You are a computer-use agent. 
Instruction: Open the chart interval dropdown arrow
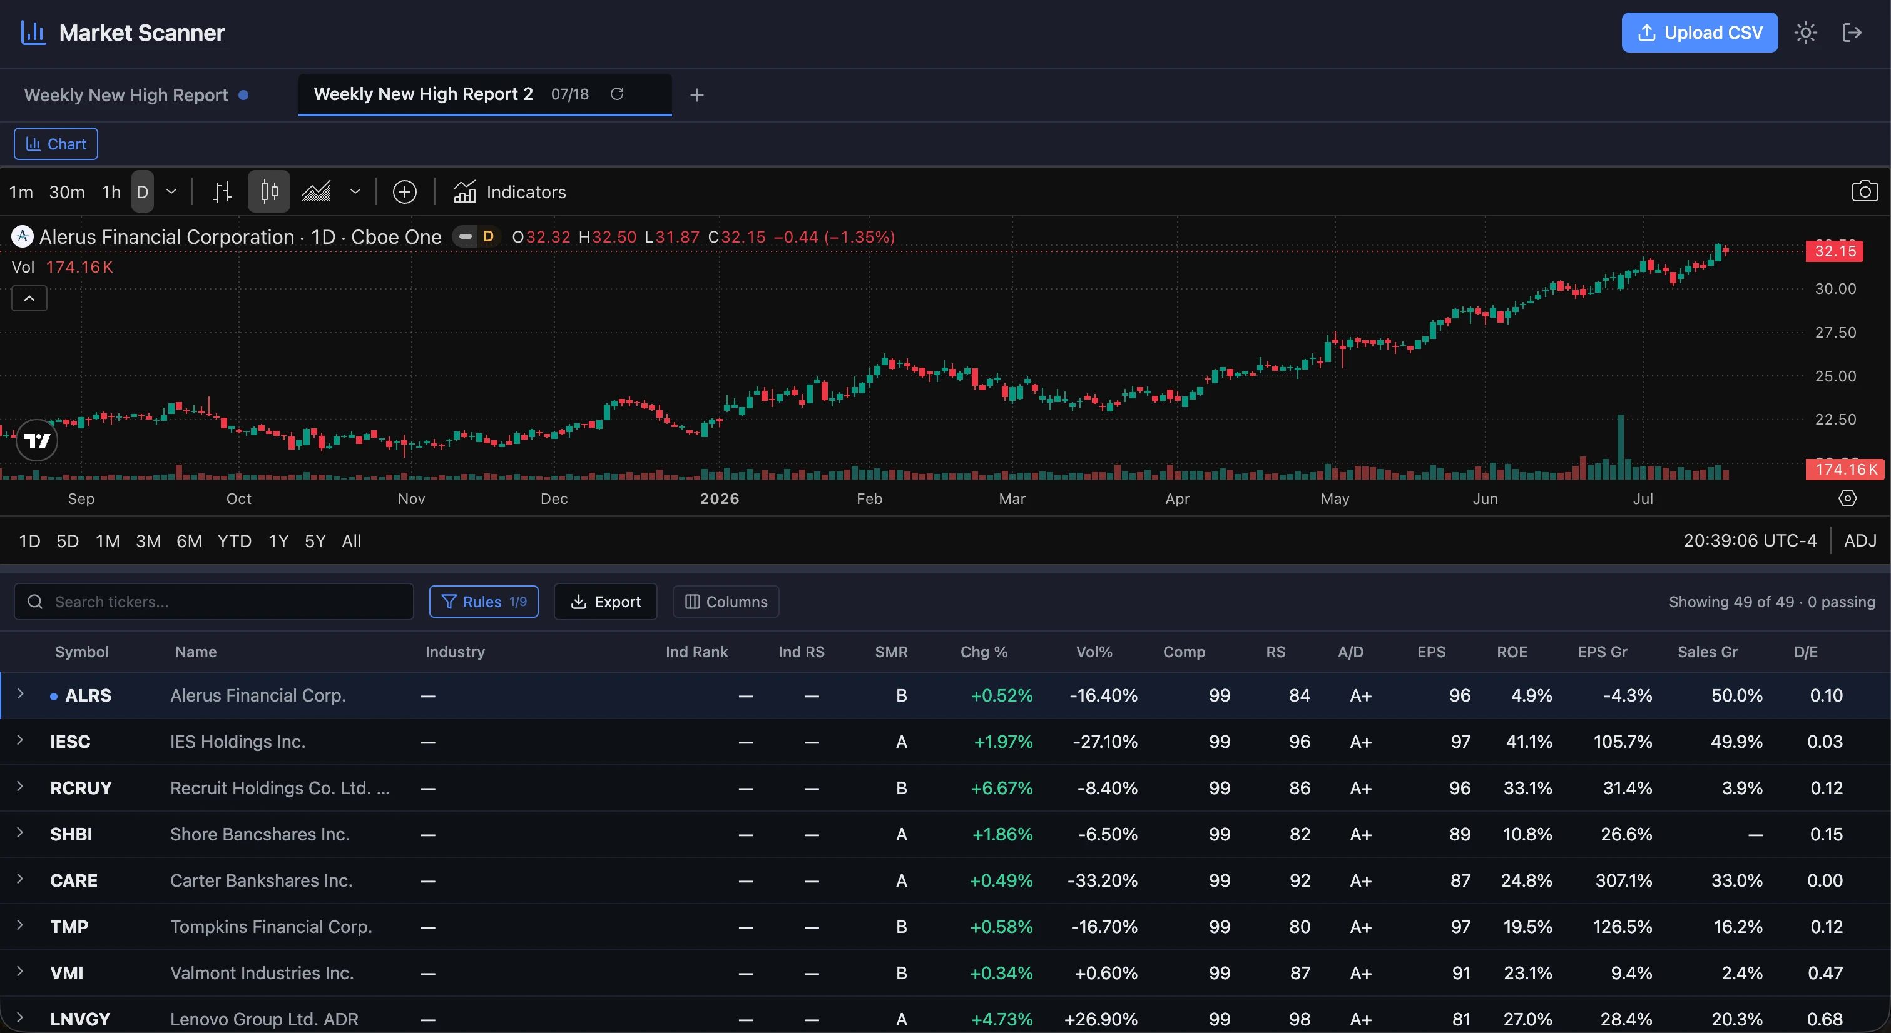(x=171, y=192)
